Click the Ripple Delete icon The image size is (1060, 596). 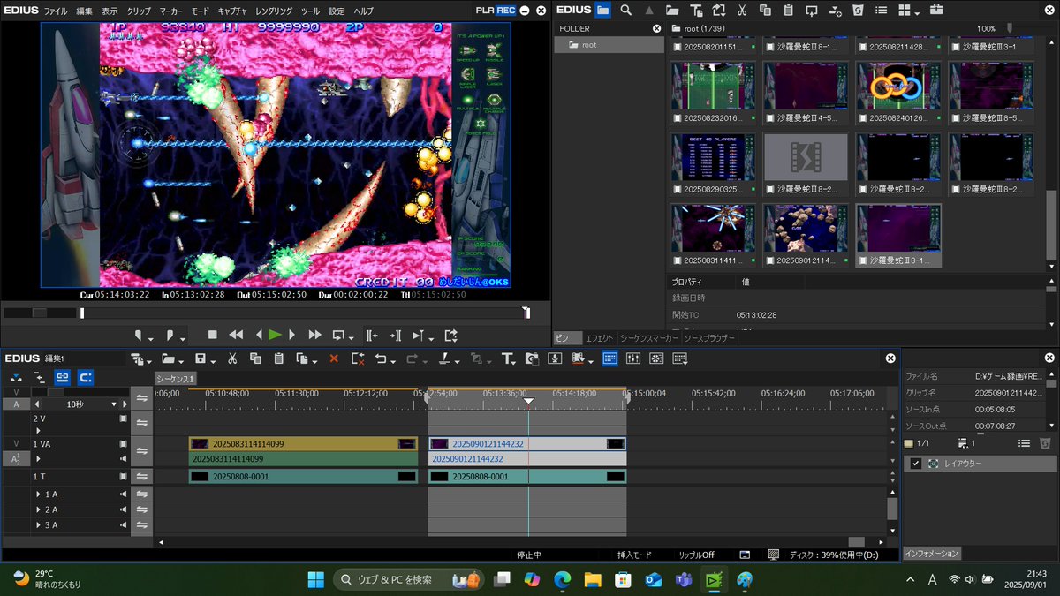(x=358, y=358)
